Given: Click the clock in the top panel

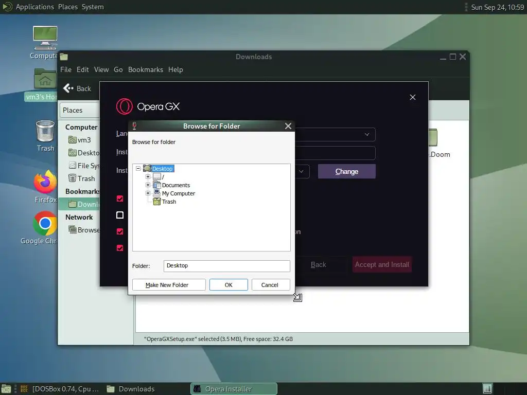Looking at the screenshot, I should (x=498, y=7).
